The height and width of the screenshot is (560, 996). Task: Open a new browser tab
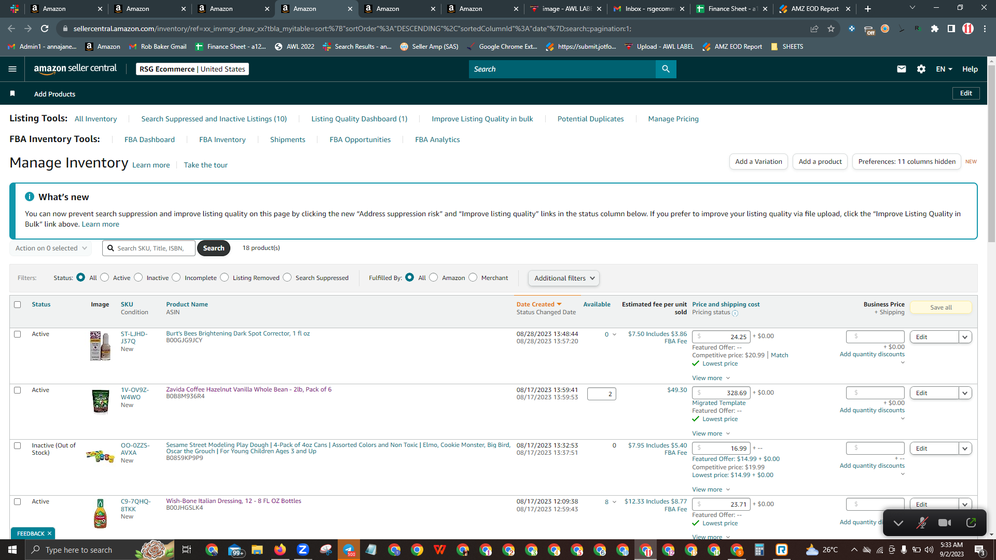pyautogui.click(x=868, y=9)
